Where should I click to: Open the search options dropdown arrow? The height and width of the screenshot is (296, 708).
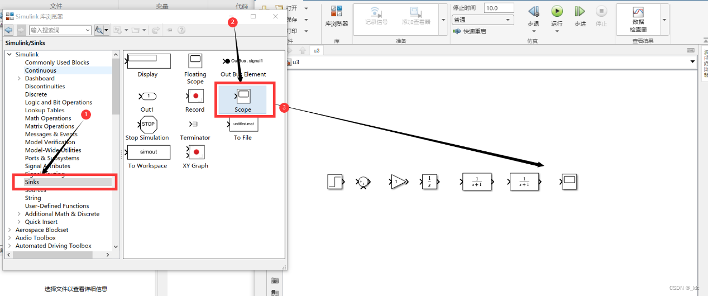point(107,30)
